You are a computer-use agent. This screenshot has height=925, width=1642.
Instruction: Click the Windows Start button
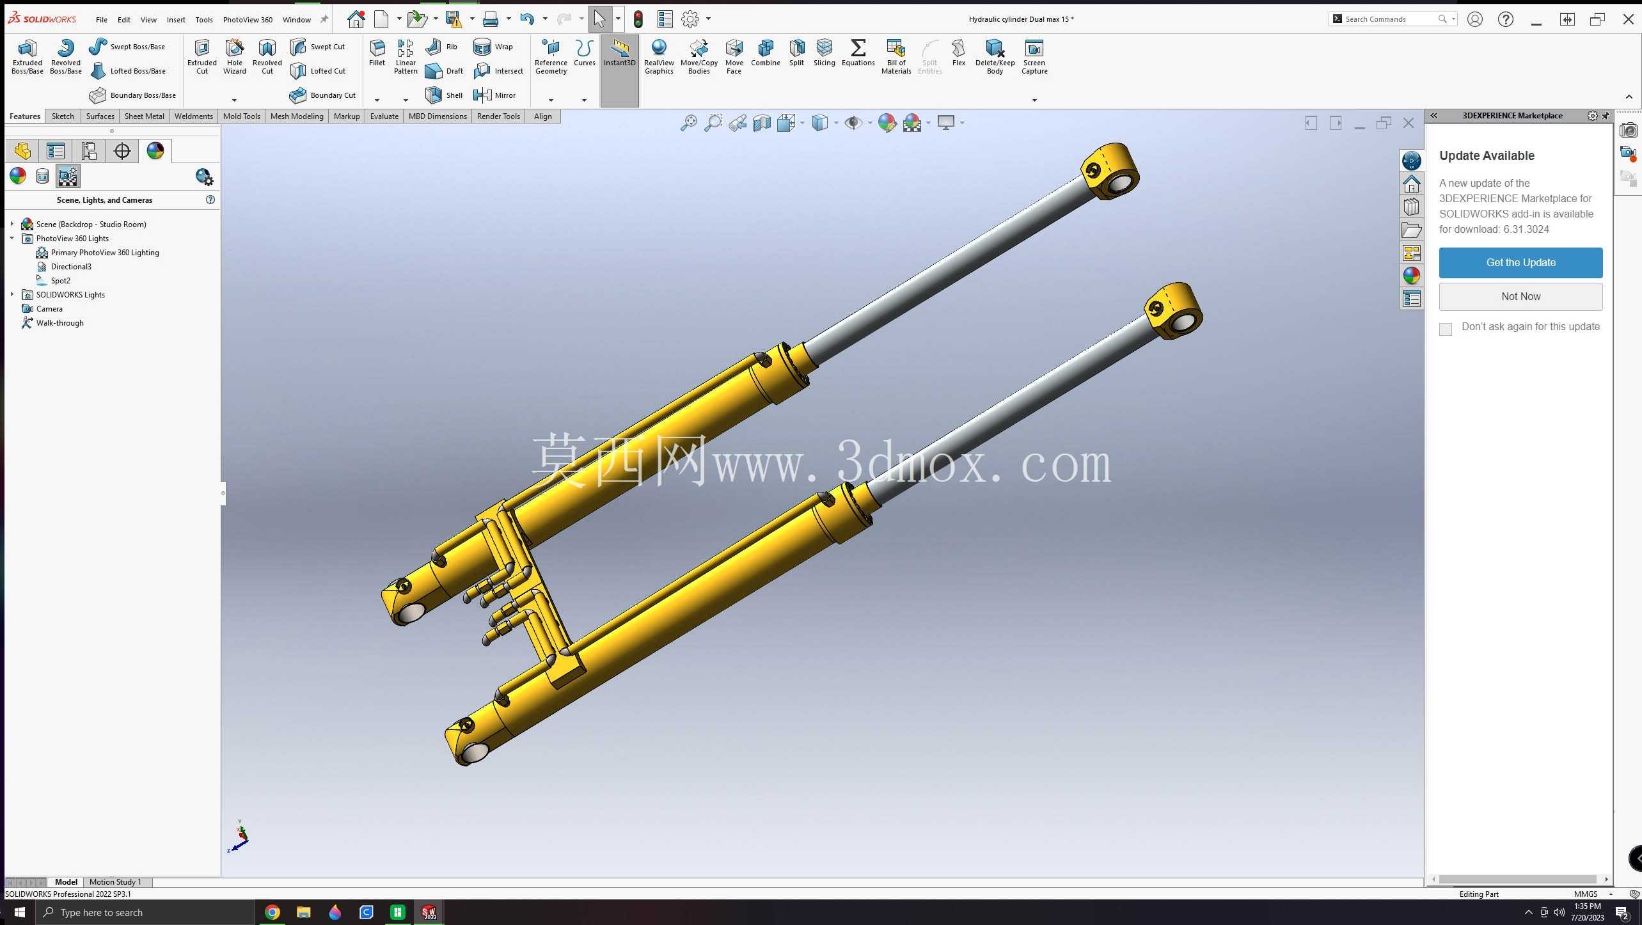tap(19, 912)
